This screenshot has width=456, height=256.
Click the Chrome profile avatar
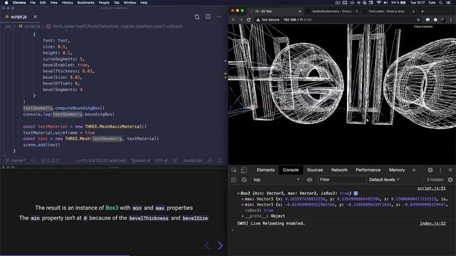point(443,20)
